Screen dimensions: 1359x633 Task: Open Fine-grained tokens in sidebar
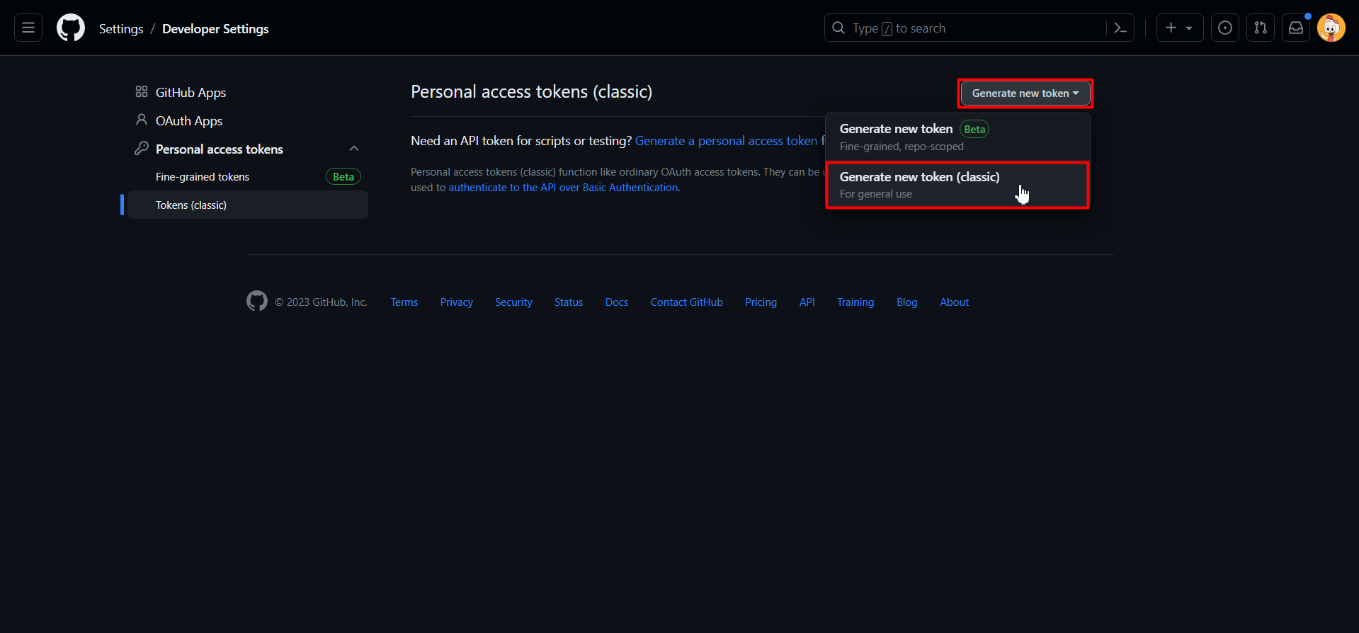tap(203, 177)
